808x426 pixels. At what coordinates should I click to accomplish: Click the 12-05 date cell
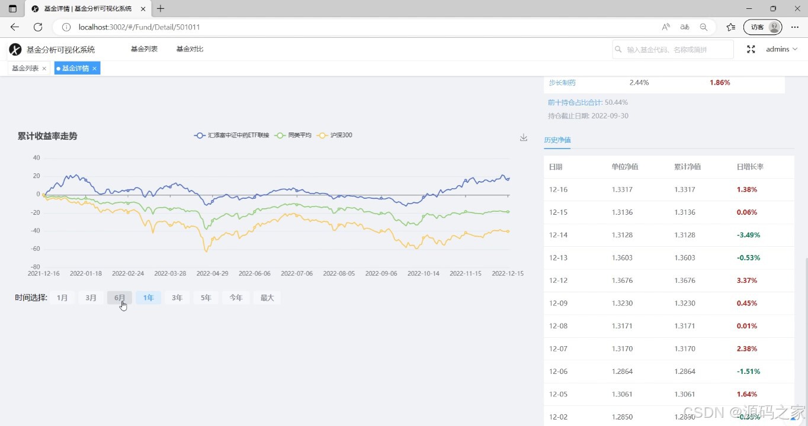tap(558, 394)
